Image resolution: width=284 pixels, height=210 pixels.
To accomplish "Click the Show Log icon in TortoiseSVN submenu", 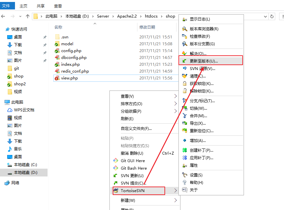I will click(185, 19).
